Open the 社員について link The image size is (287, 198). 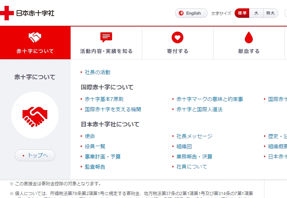click(x=192, y=167)
